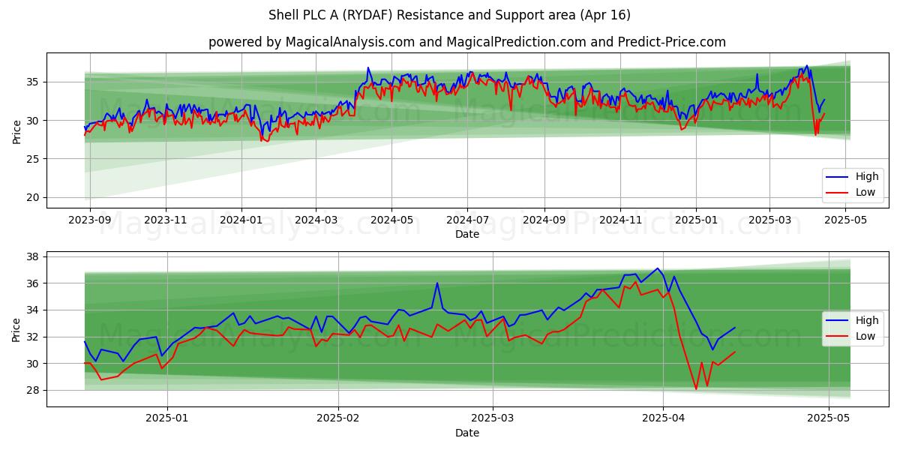Viewport: 900px width, 450px height.
Task: Click the '2025-01' x-axis label in the top chart
Action: (696, 221)
